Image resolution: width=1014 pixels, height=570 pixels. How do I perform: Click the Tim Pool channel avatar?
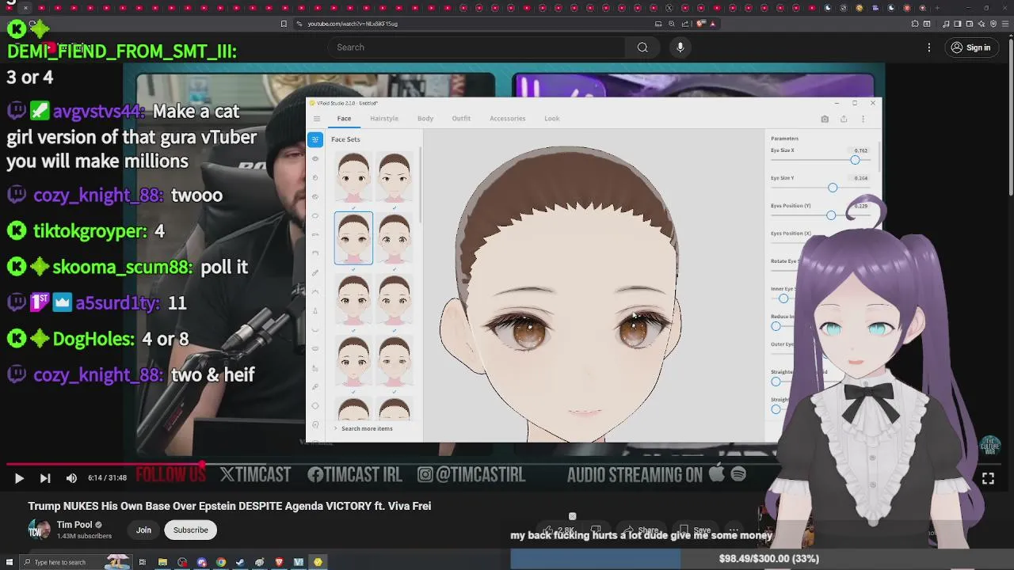39,530
